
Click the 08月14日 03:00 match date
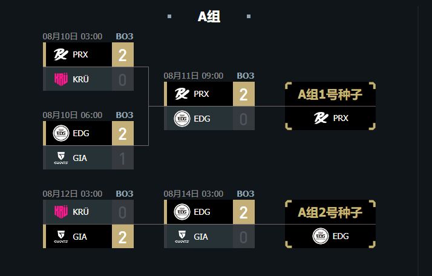click(x=194, y=194)
